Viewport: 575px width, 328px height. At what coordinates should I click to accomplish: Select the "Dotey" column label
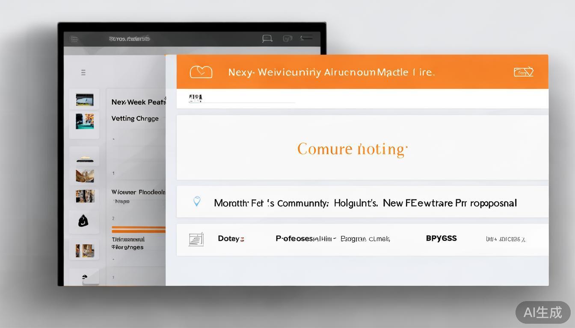pyautogui.click(x=228, y=239)
